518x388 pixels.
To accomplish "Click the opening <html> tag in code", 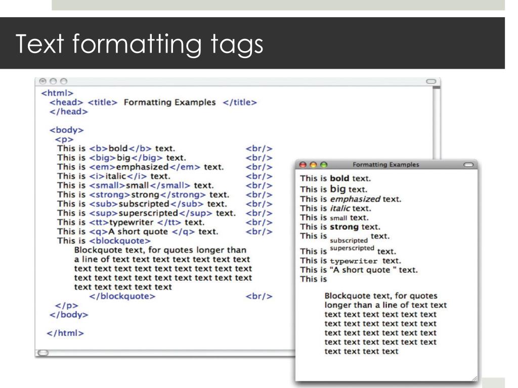I will point(57,93).
